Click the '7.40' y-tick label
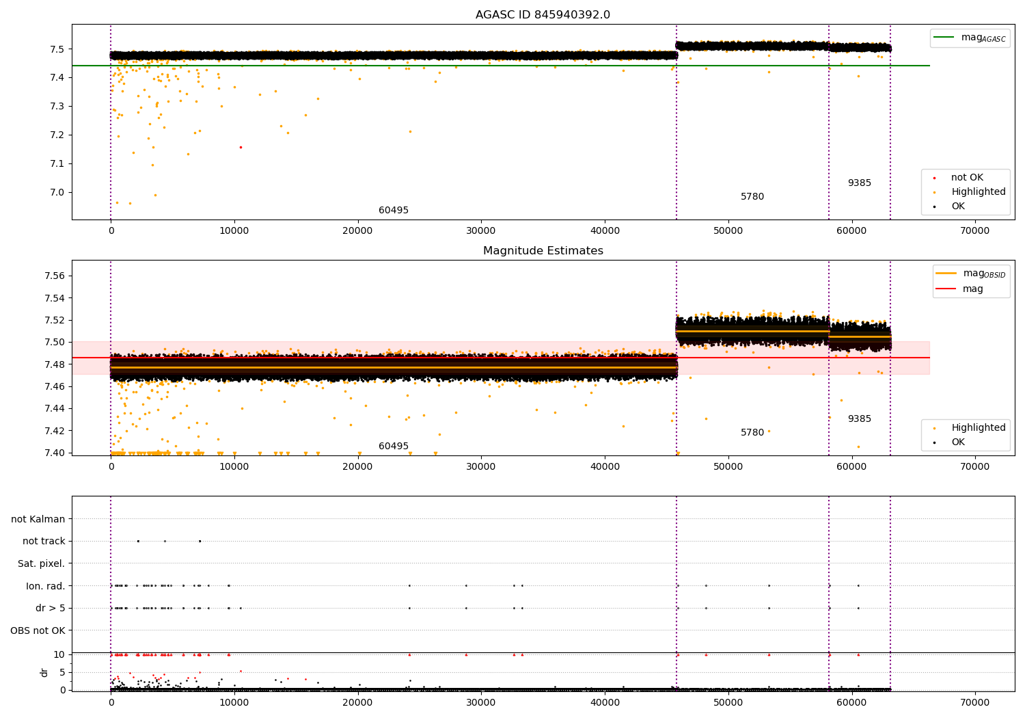The height and width of the screenshot is (718, 1025). (x=54, y=453)
